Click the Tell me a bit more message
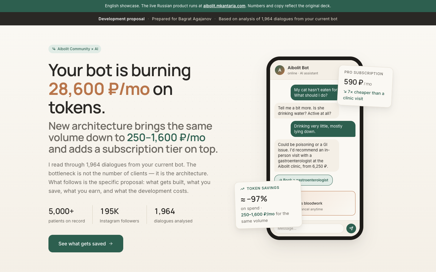 (x=307, y=111)
